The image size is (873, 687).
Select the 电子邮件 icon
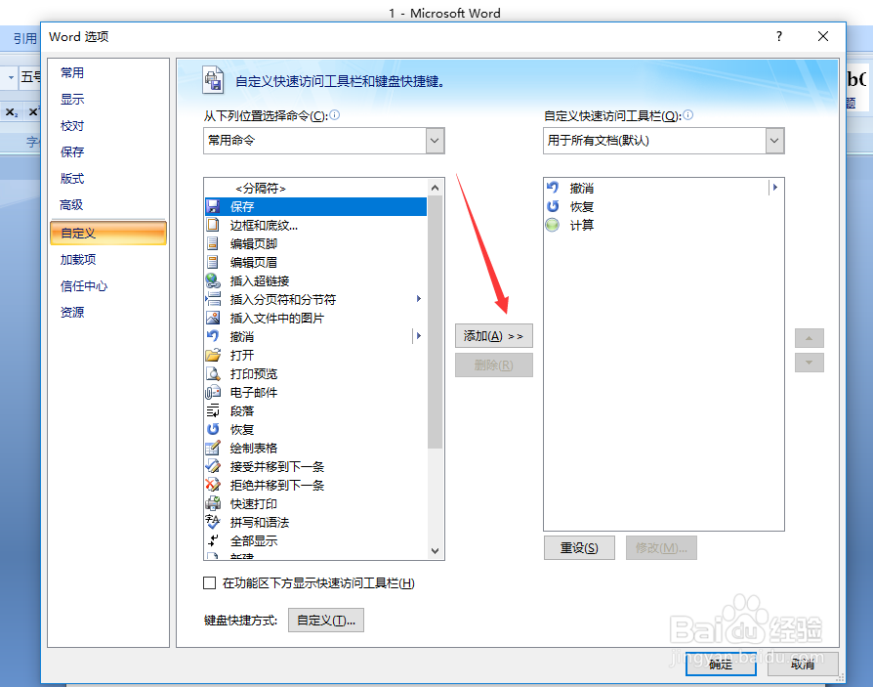213,392
